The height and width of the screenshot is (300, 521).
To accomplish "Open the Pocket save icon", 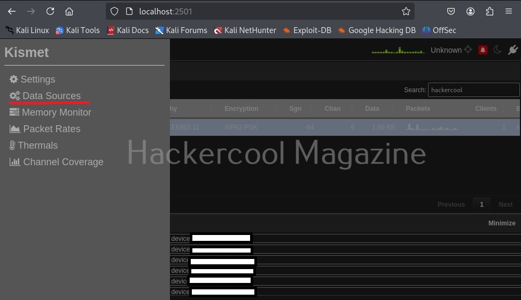I will [451, 12].
